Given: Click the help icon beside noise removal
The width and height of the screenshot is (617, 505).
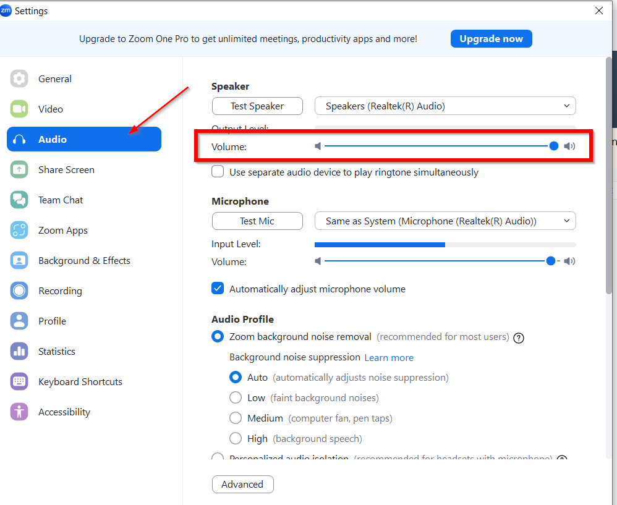Looking at the screenshot, I should [519, 337].
